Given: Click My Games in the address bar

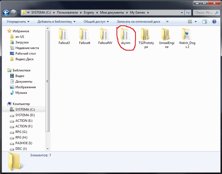Looking at the screenshot, I should (138, 13).
